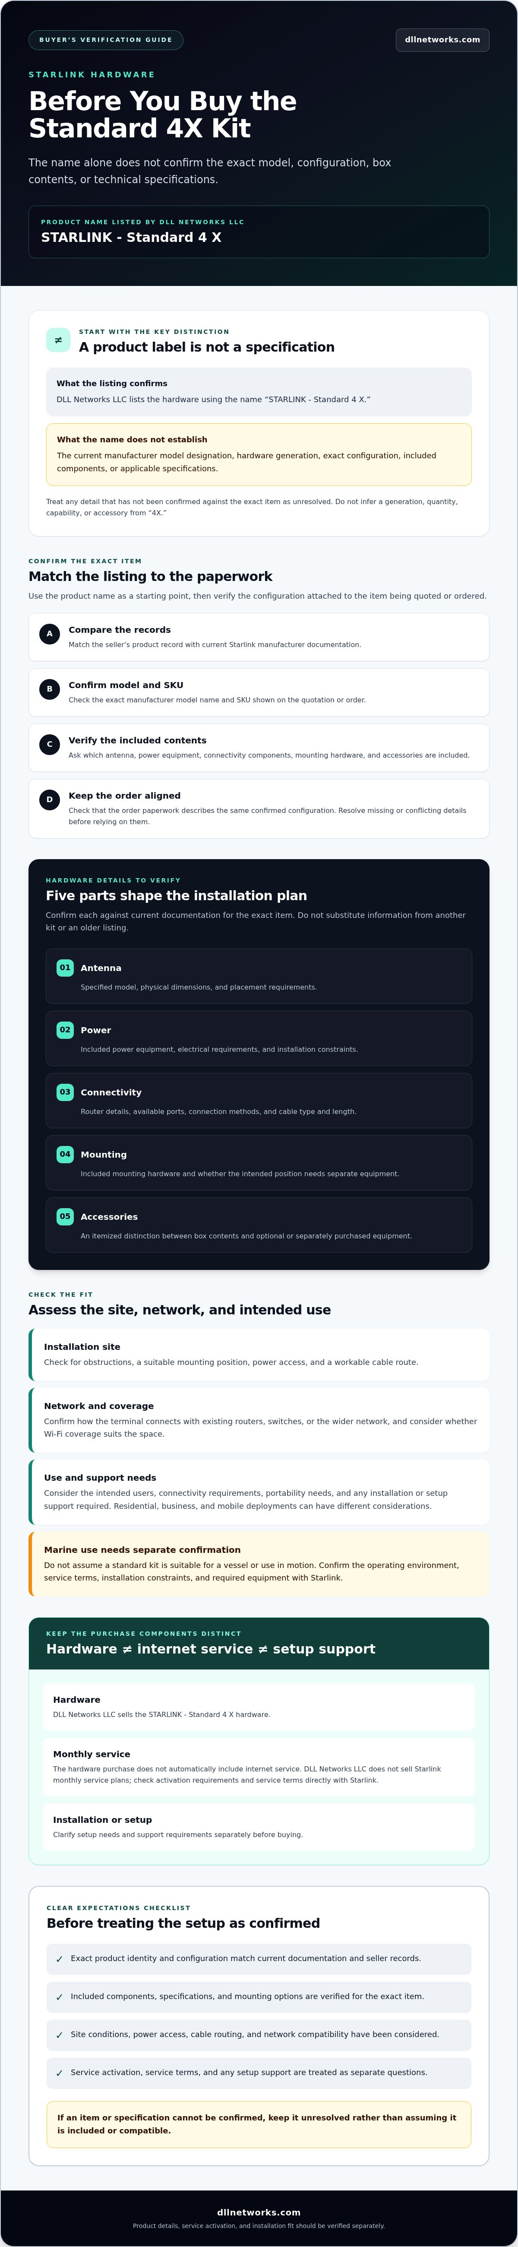The width and height of the screenshot is (518, 2247).
Task: Click the step D circle badge
Action: pos(50,799)
